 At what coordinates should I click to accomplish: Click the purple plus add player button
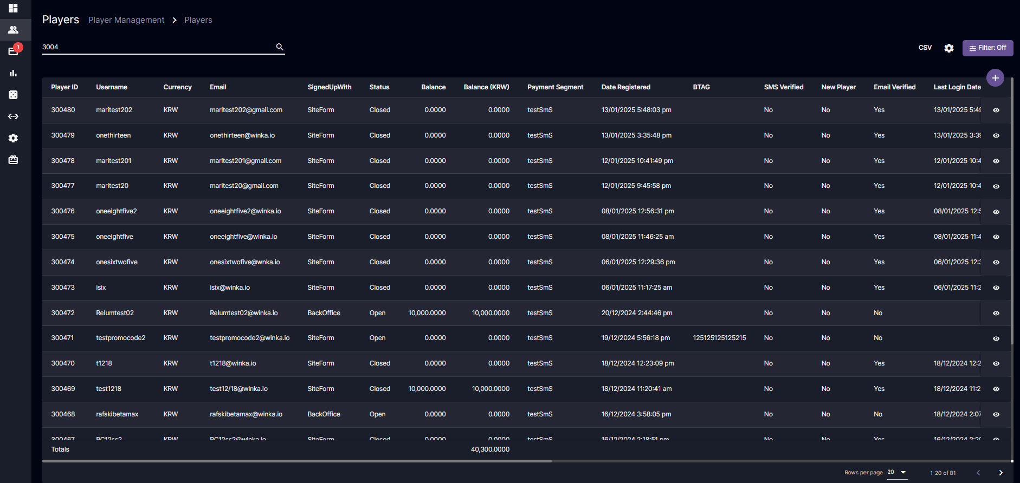click(995, 78)
